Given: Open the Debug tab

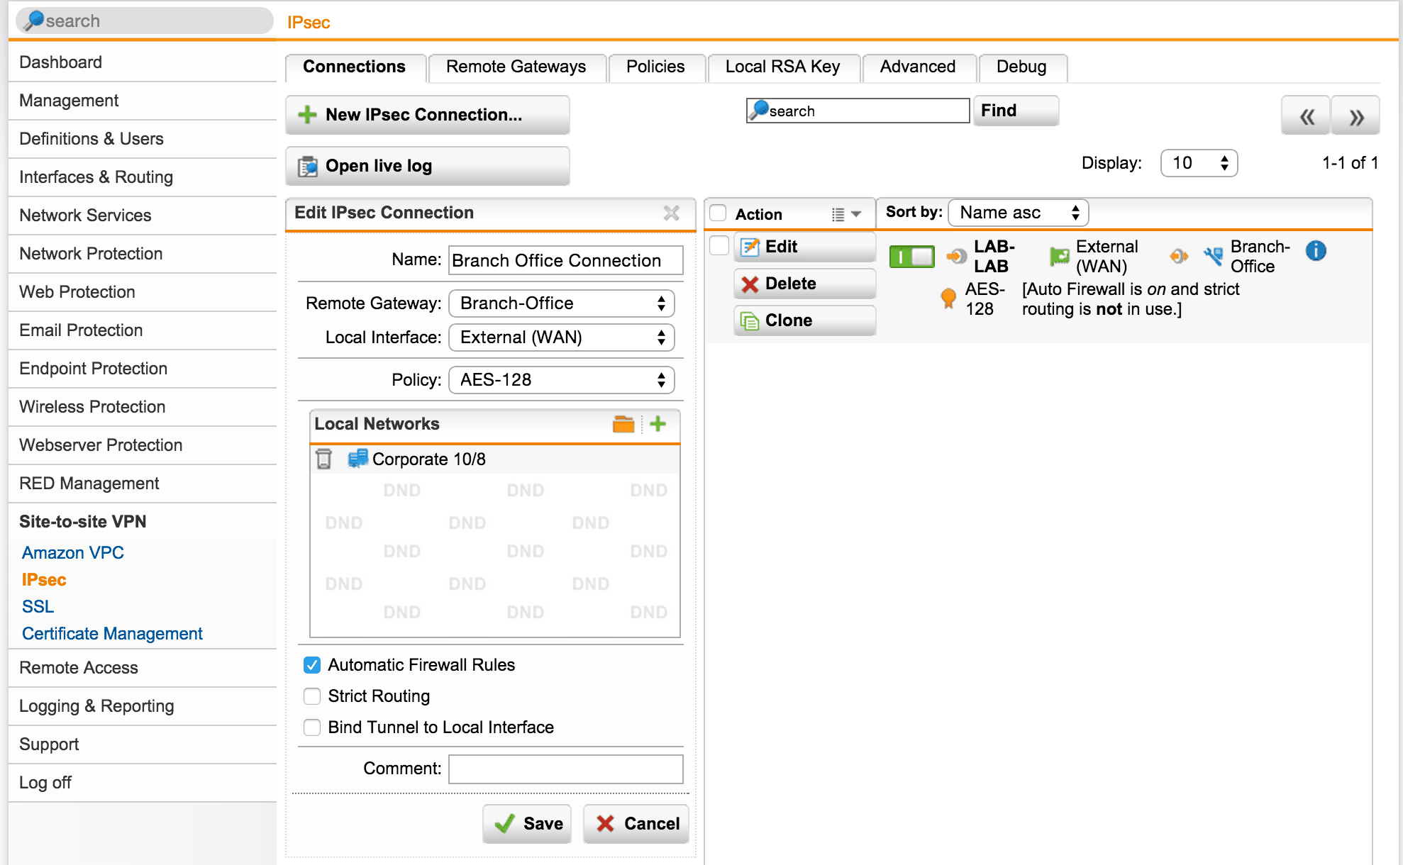Looking at the screenshot, I should tap(1021, 67).
